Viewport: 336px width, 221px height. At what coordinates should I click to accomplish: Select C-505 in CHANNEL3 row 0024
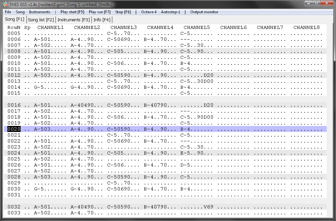[115, 153]
